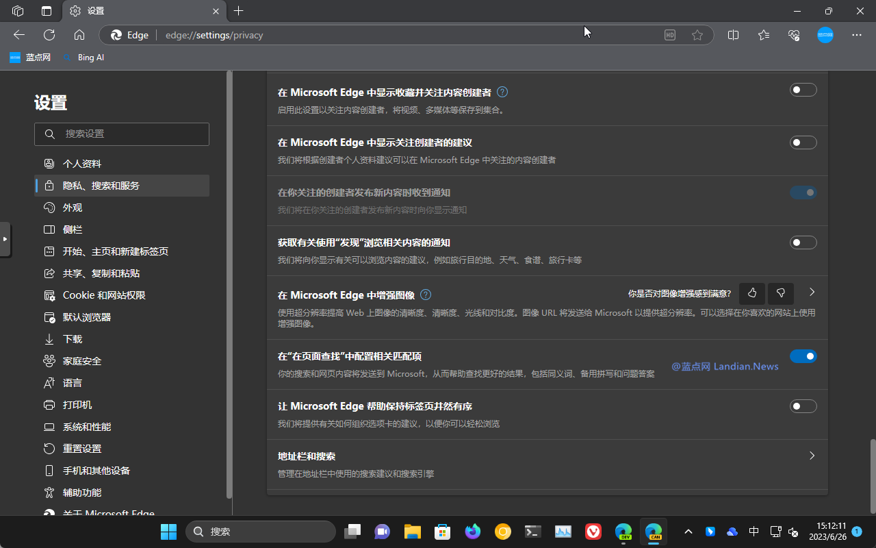The image size is (876, 548).
Task: Open 个人资料 settings section
Action: [122, 164]
